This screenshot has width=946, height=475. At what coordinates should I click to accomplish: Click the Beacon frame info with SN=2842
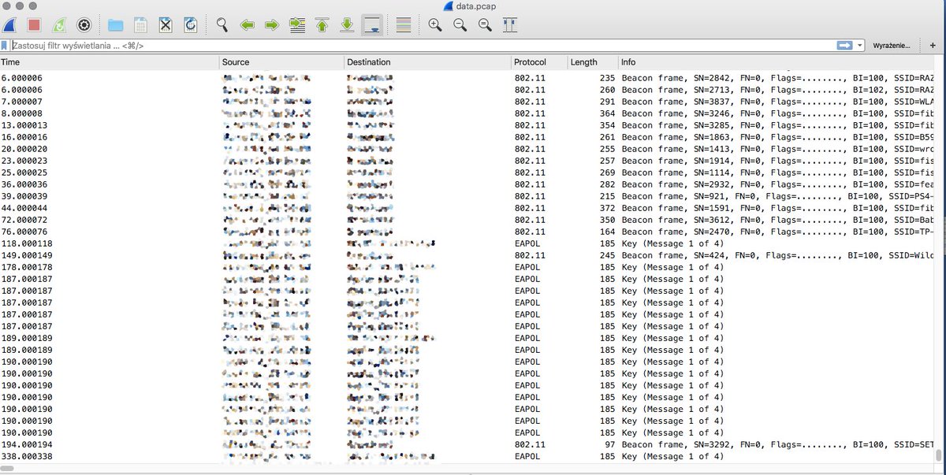tap(777, 78)
